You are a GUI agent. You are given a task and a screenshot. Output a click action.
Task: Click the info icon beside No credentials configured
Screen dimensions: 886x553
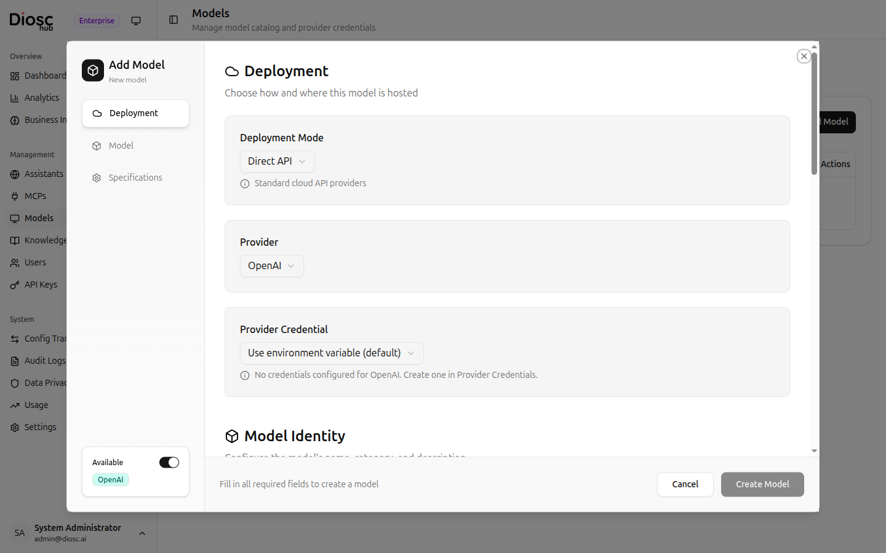pyautogui.click(x=245, y=375)
